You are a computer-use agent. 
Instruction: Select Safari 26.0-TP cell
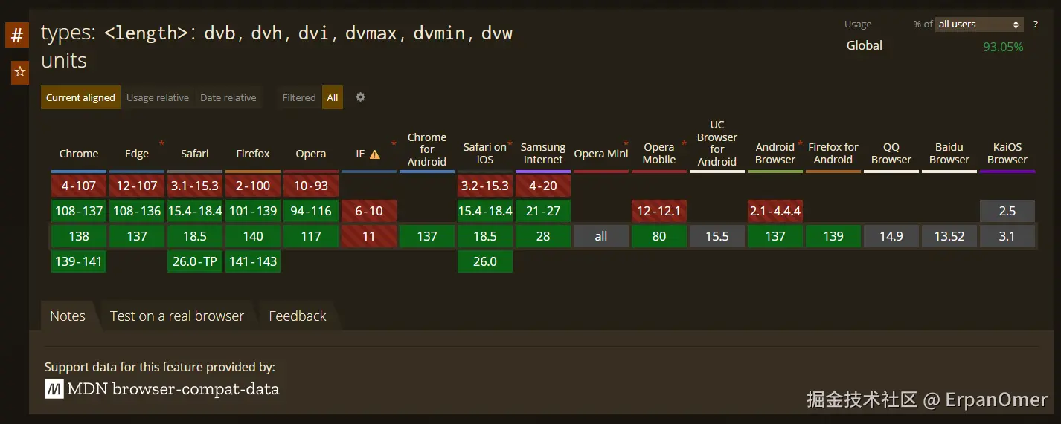coord(195,261)
